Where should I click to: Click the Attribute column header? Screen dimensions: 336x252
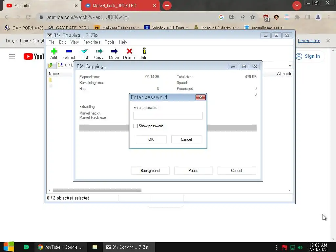point(284,74)
